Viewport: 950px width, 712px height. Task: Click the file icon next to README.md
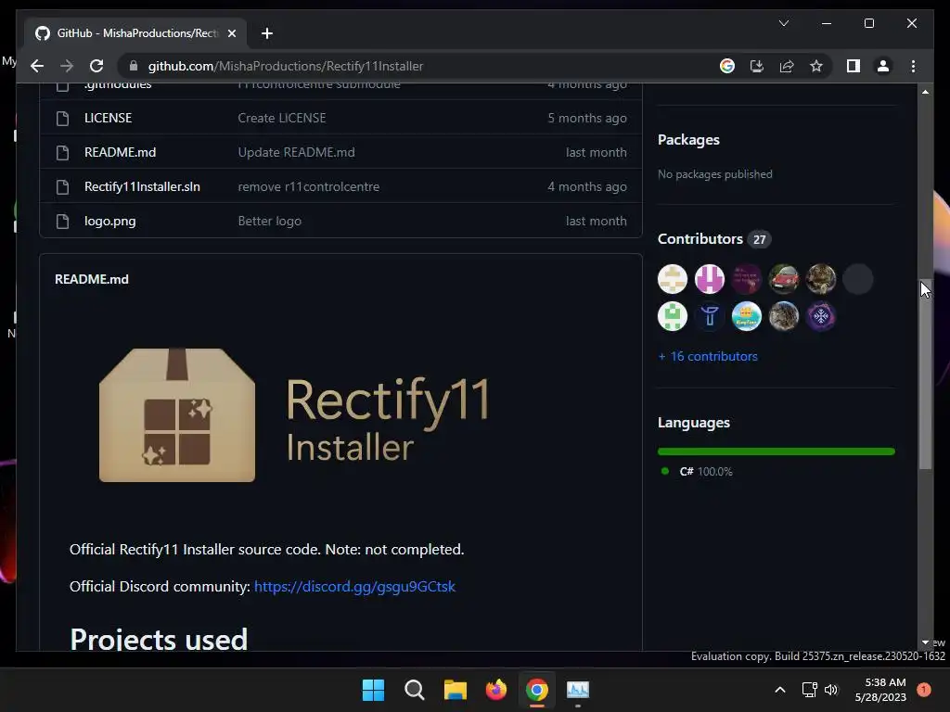click(62, 153)
